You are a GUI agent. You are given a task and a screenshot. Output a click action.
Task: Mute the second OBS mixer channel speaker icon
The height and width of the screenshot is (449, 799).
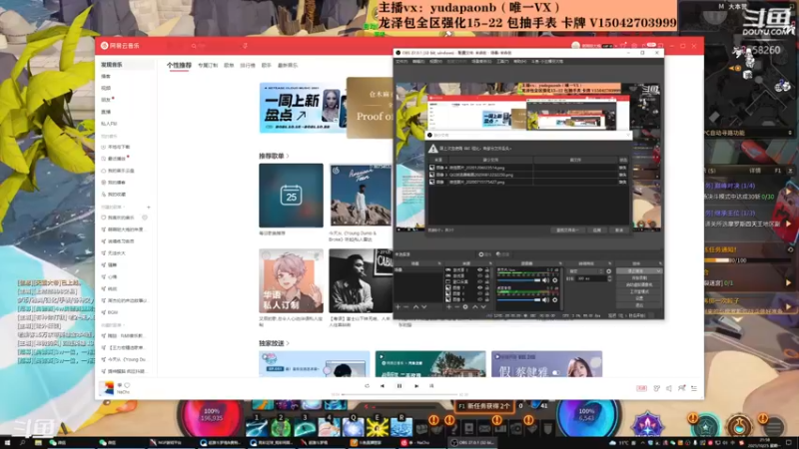545,300
